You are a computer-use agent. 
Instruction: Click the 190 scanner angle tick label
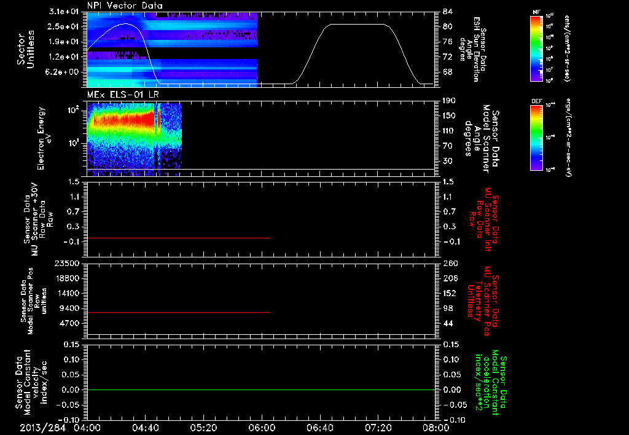click(449, 101)
